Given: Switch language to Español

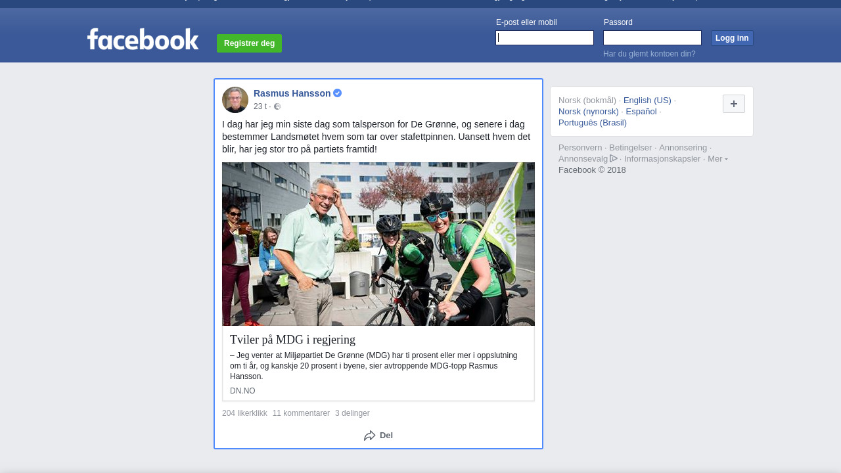Looking at the screenshot, I should click(x=641, y=112).
